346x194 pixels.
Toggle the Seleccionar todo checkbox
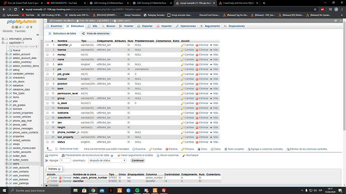(x=57, y=149)
